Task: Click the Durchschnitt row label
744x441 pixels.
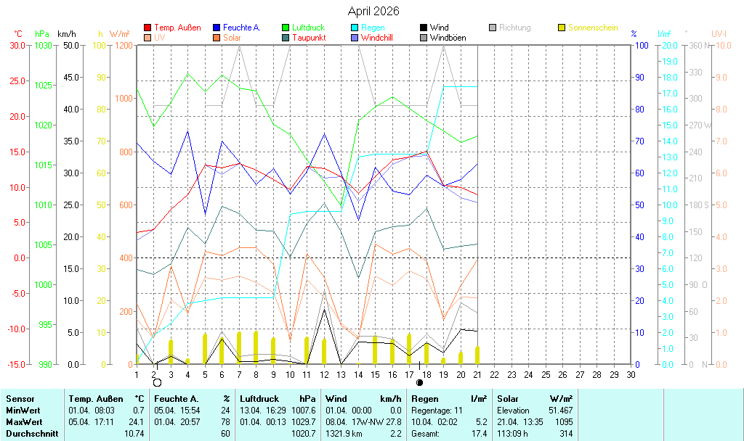Action: (x=32, y=434)
